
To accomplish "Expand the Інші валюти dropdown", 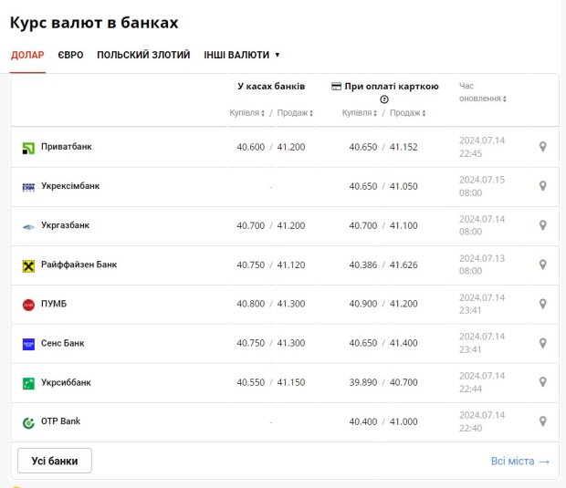I will click(242, 55).
